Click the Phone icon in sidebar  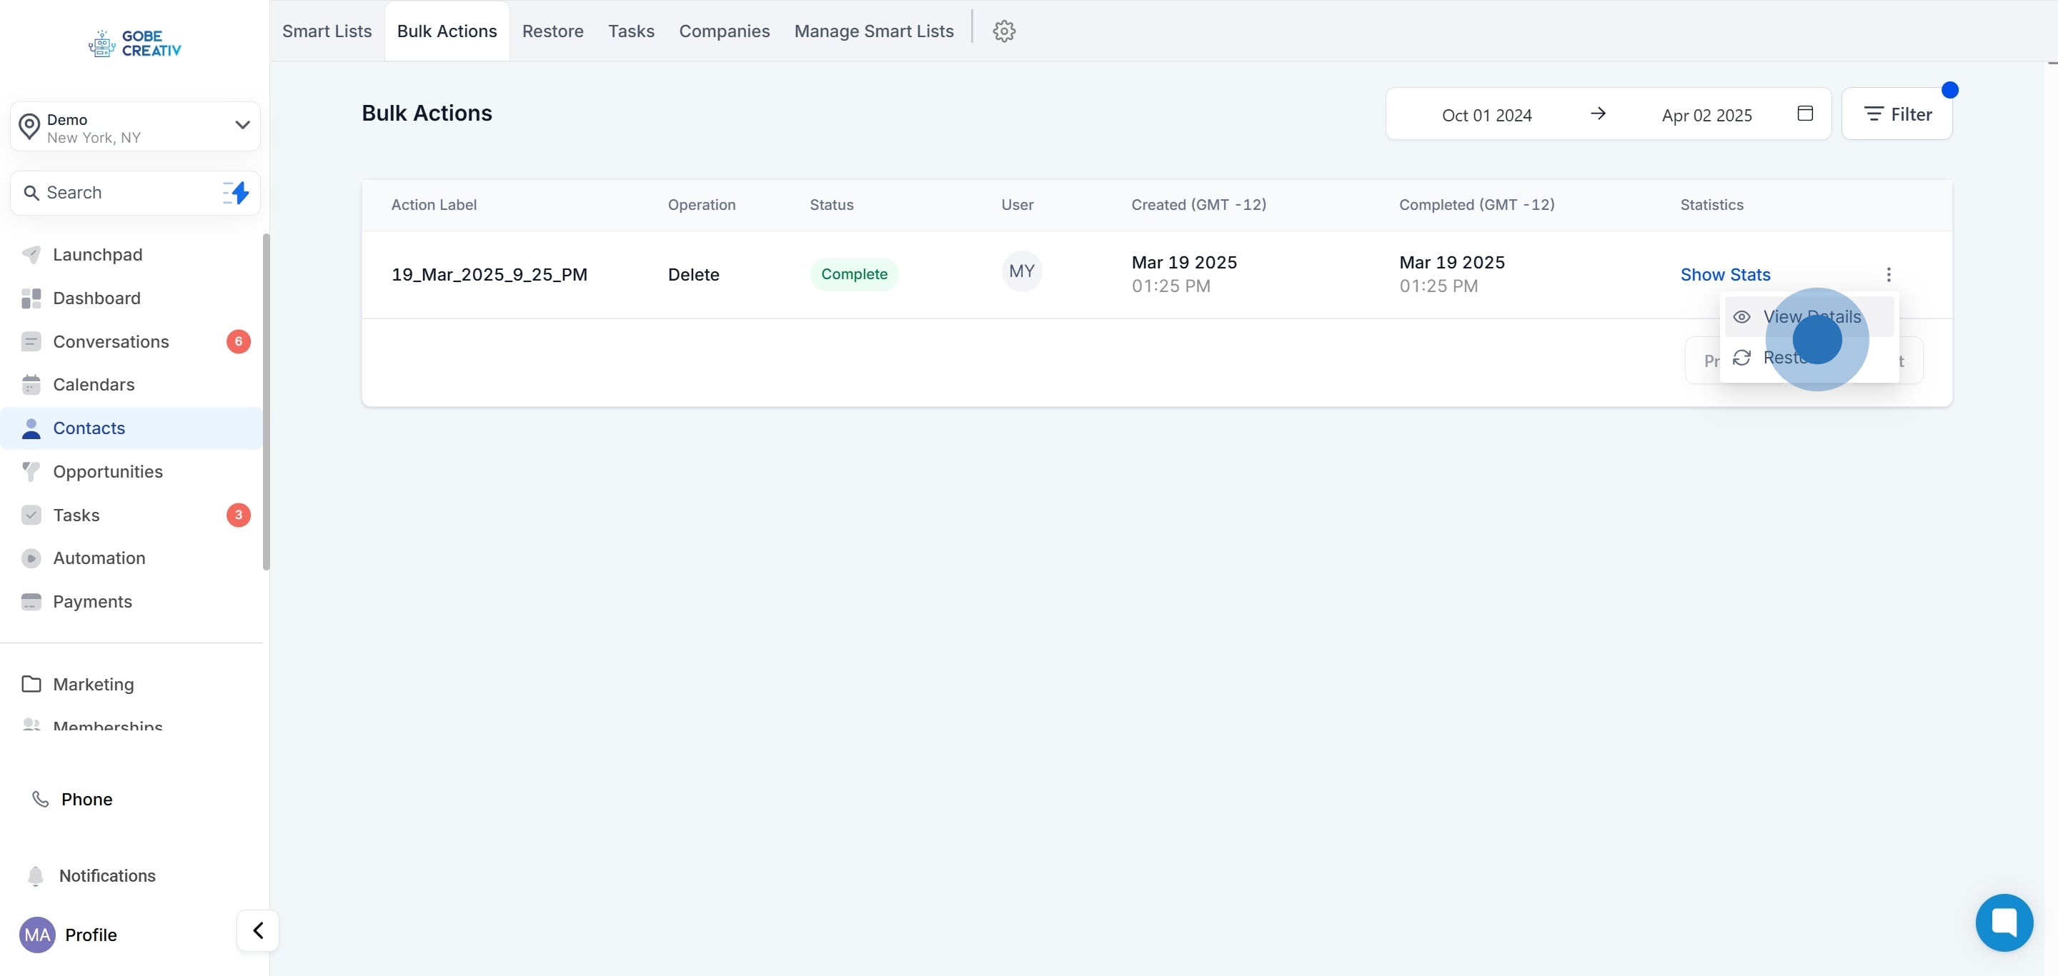point(40,799)
